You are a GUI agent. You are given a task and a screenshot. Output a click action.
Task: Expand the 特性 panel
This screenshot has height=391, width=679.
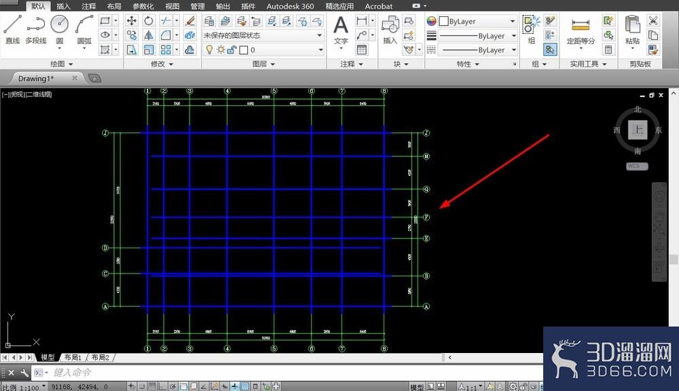click(x=468, y=64)
